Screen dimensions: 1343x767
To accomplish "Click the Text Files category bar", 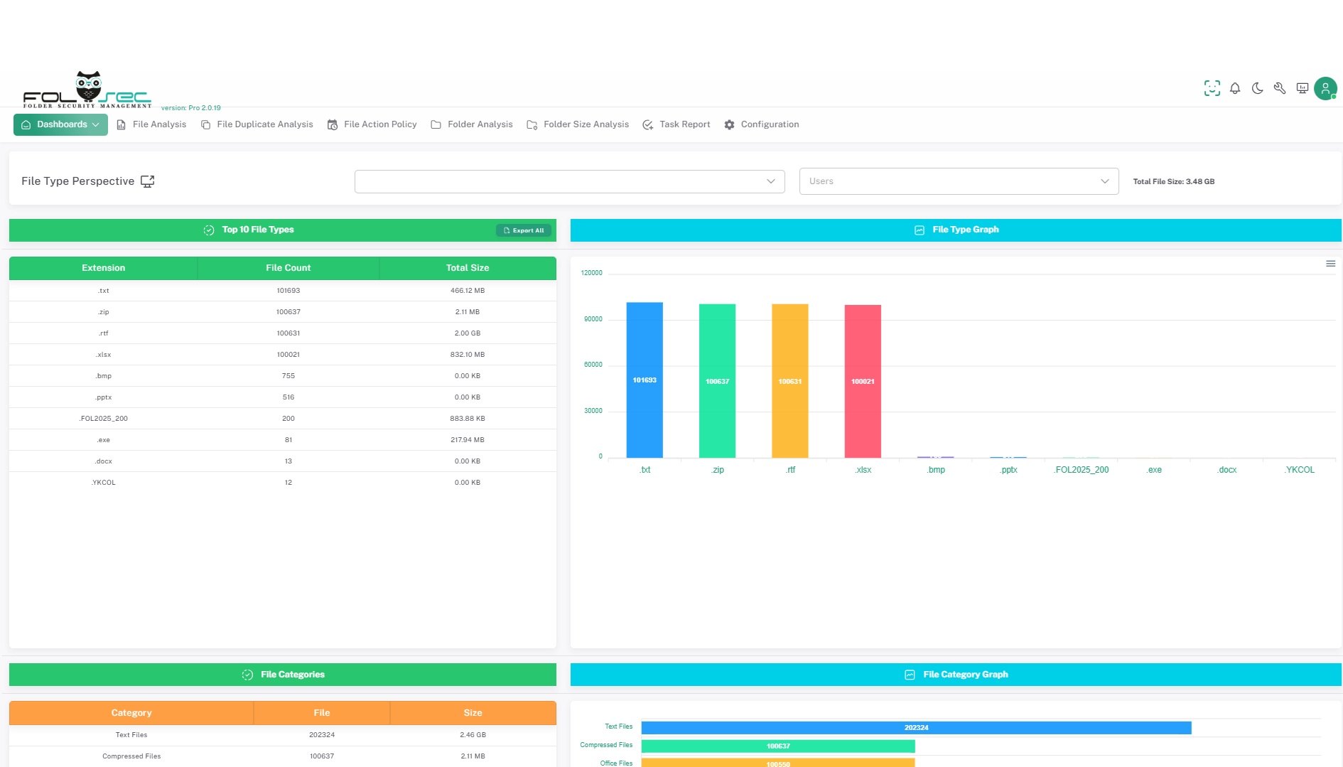I will 915,727.
